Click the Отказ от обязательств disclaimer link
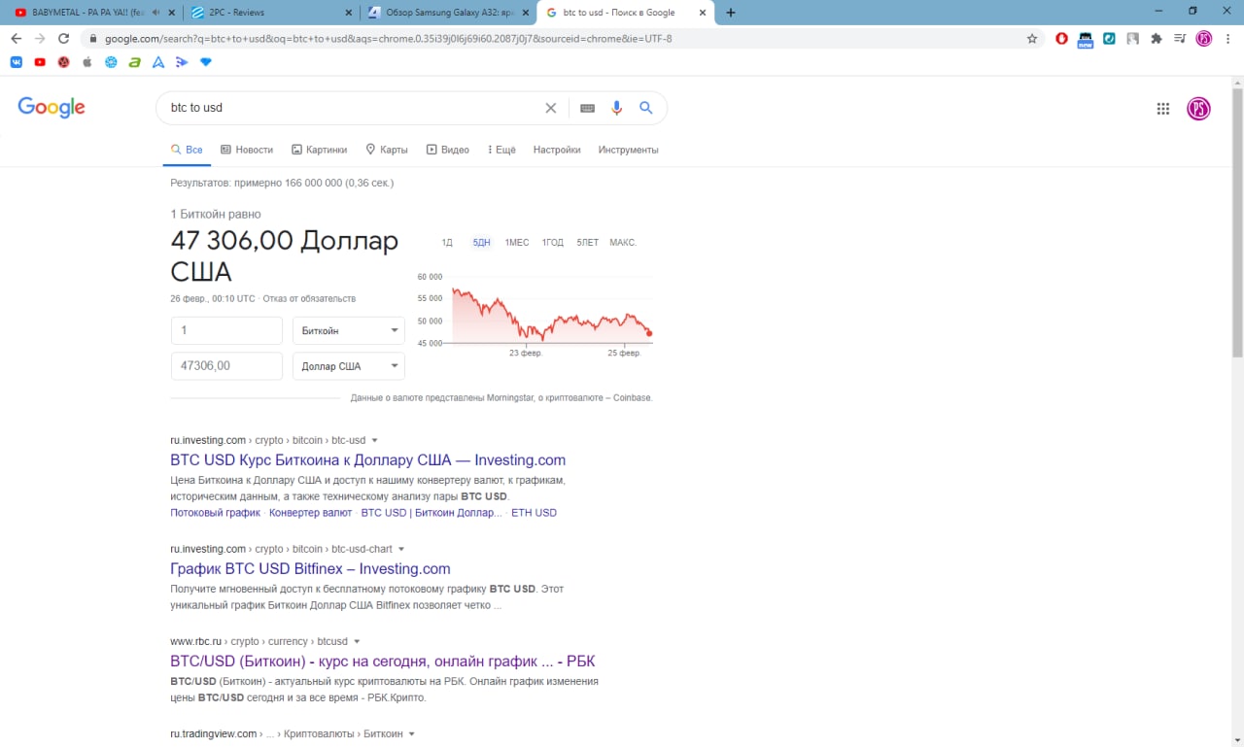 (309, 299)
